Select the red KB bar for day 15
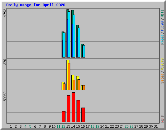Image resolution: width=166 pixels, height=130 pixels. pos(78,111)
